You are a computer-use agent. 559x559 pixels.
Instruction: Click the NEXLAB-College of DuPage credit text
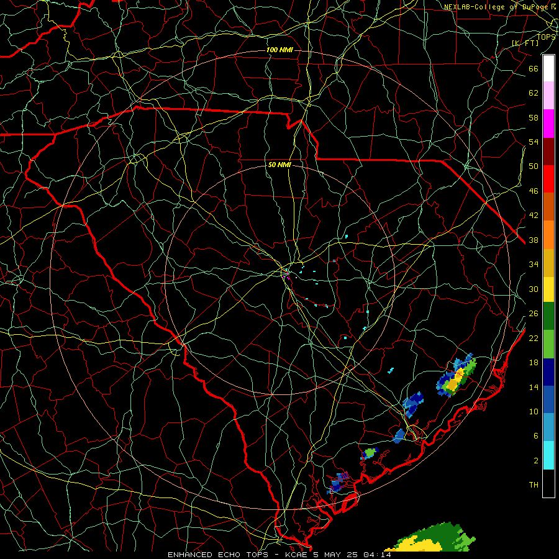click(x=501, y=7)
